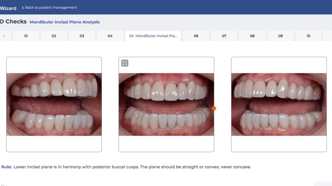Screen dimensions: 332x186
Task: Select the right-side teeth photo
Action: pyautogui.click(x=279, y=104)
